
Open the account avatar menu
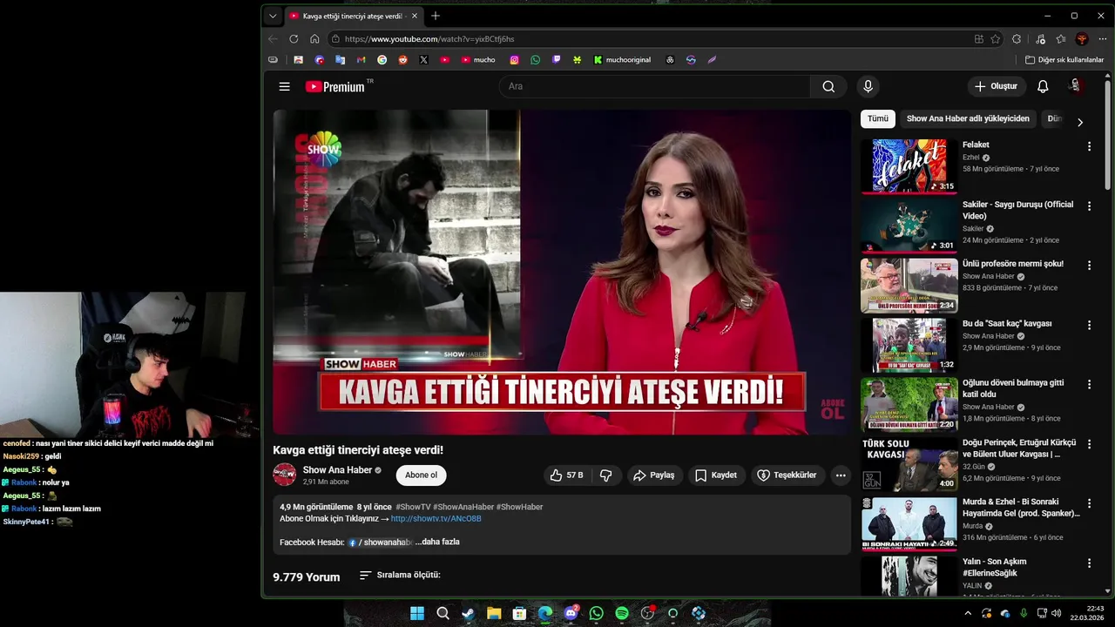coord(1076,85)
